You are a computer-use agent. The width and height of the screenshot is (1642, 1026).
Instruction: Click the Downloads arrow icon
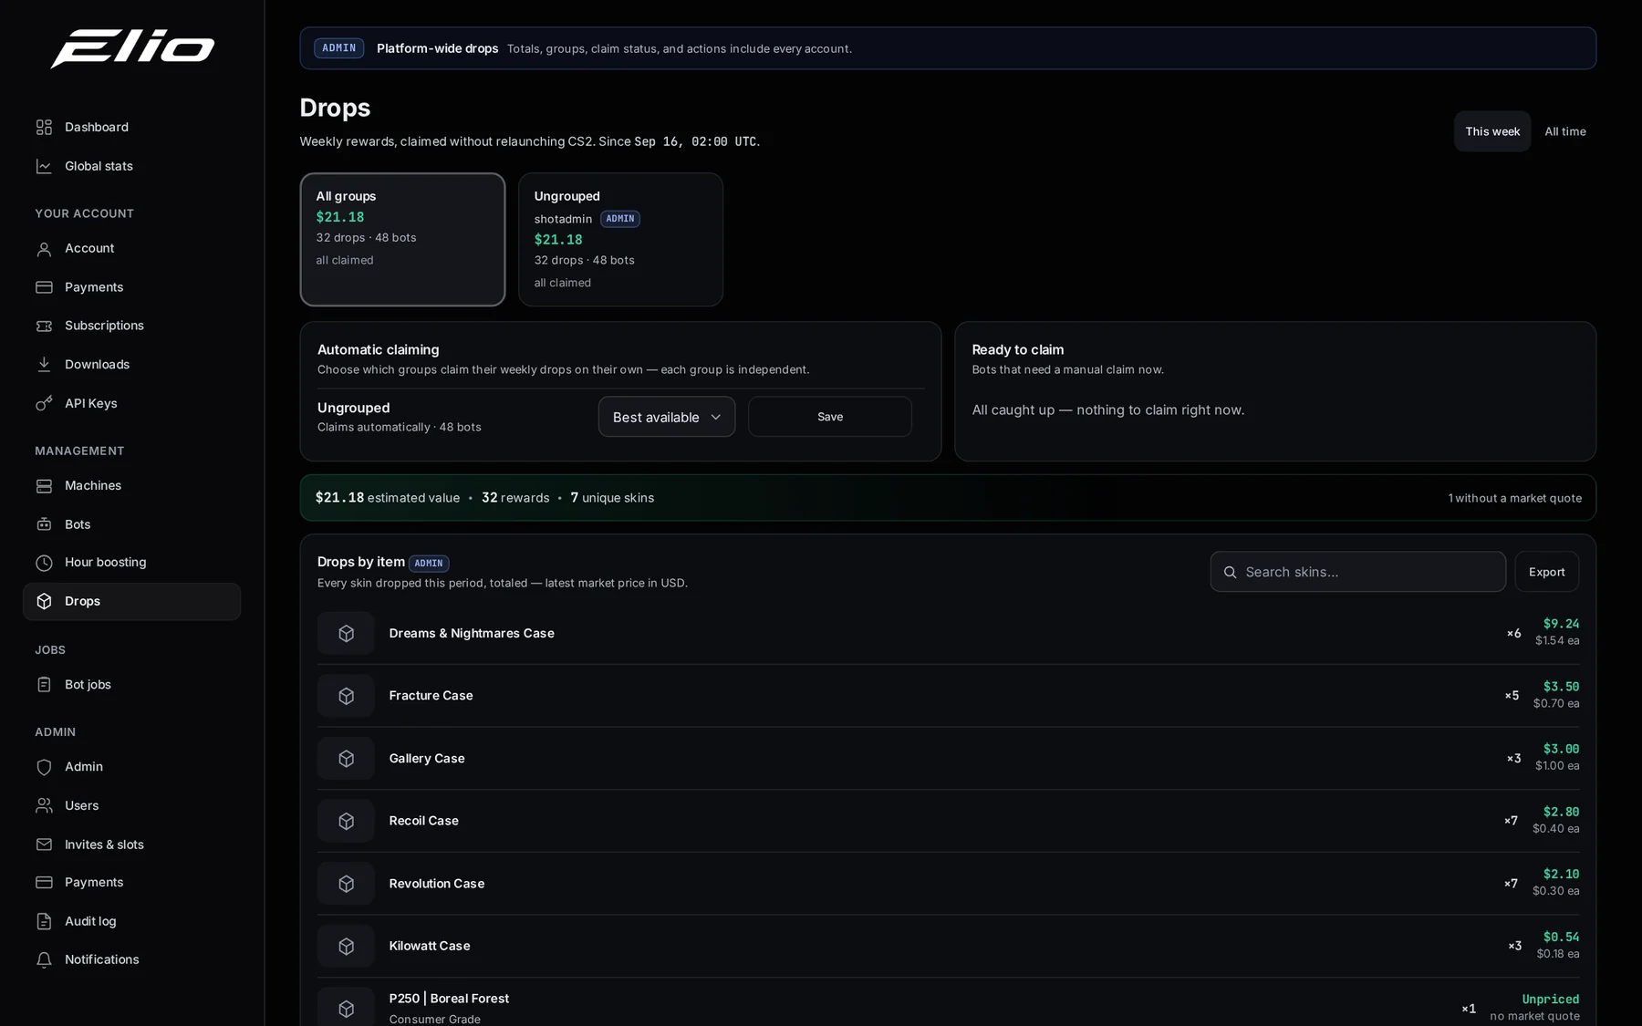[44, 365]
